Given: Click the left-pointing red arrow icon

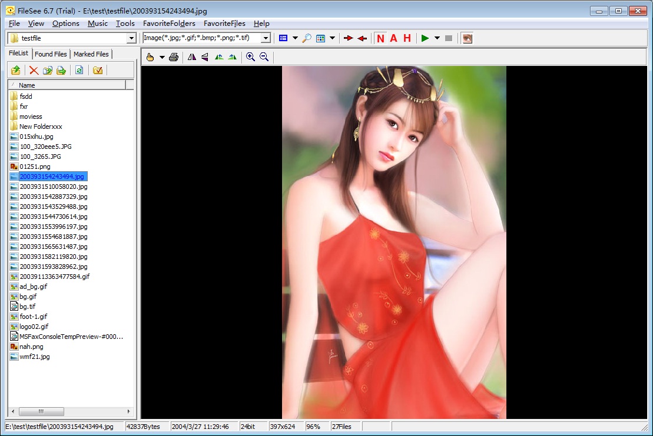Looking at the screenshot, I should pos(362,38).
